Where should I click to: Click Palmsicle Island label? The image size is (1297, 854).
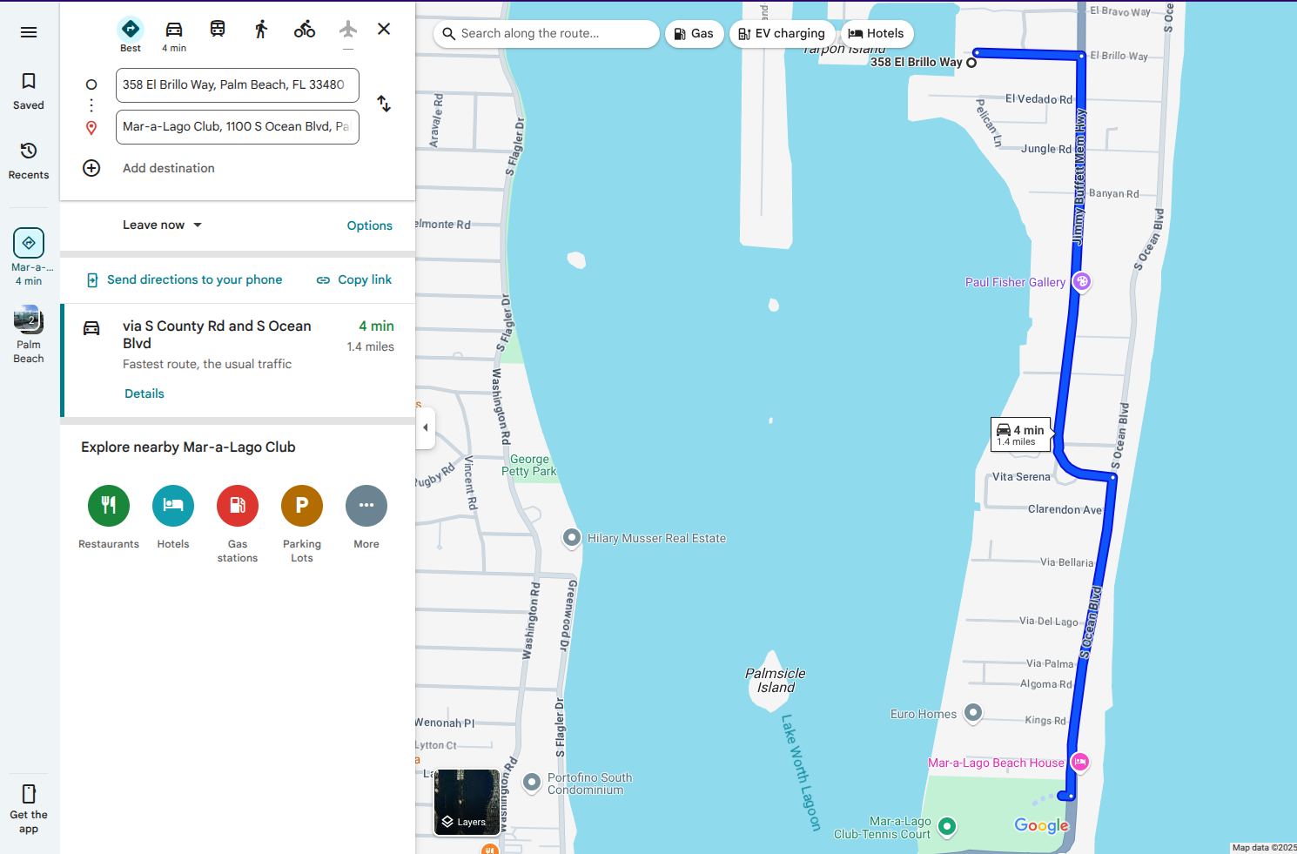776,681
